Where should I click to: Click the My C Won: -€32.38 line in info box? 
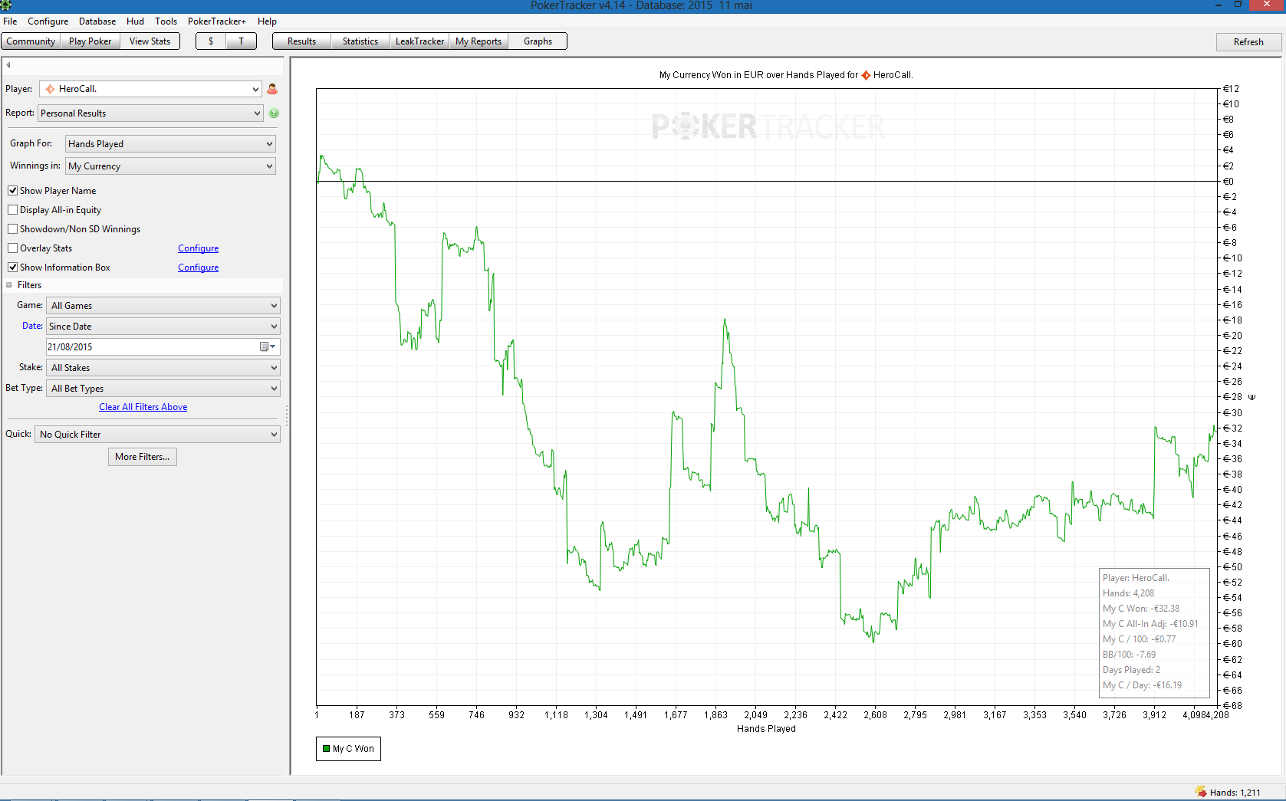(1141, 609)
